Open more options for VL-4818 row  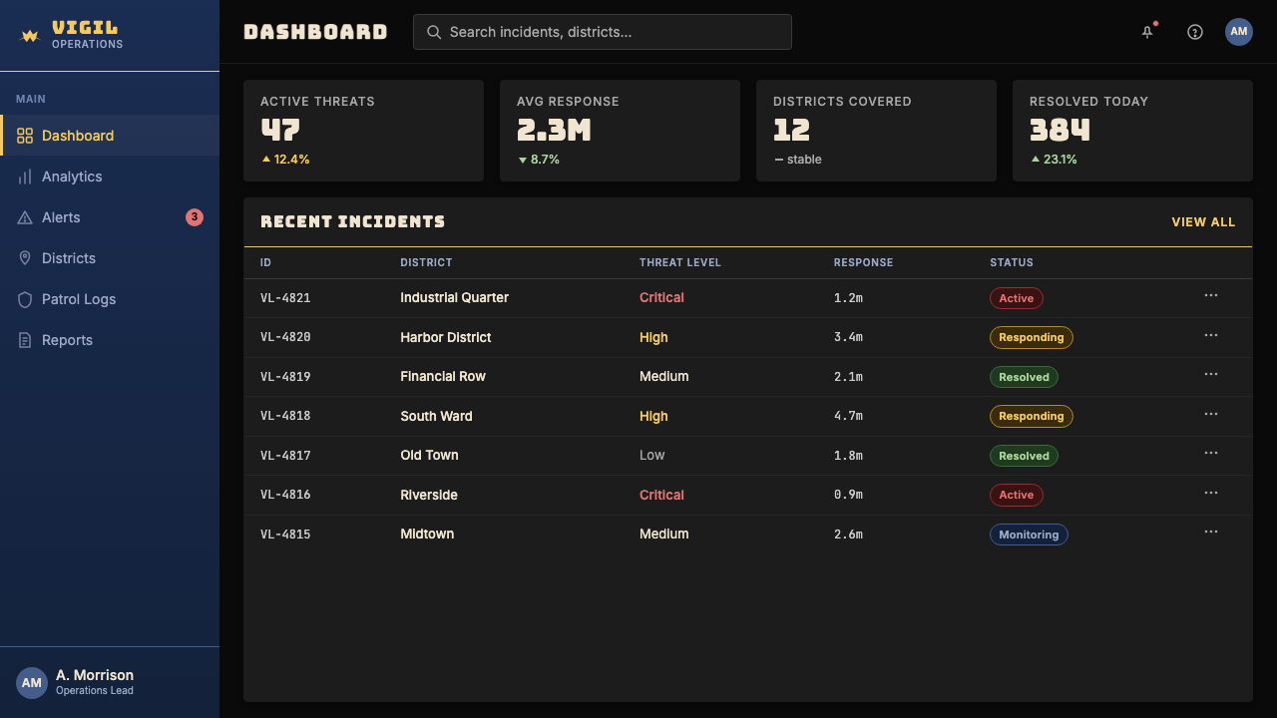[1211, 415]
